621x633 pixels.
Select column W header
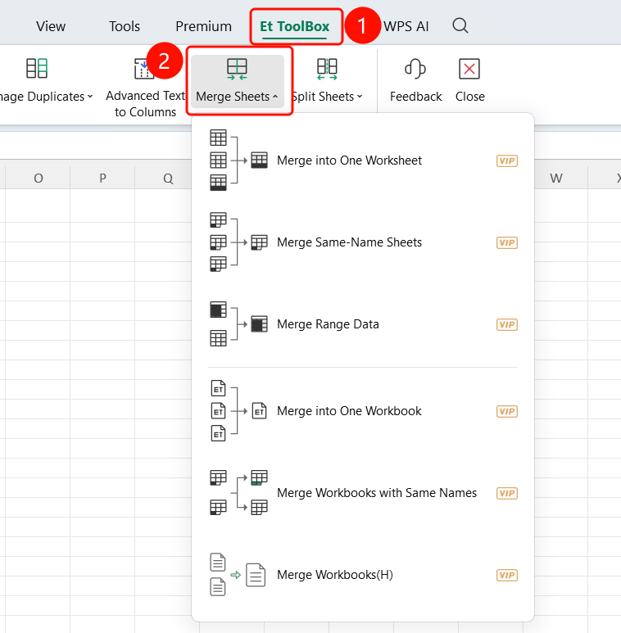click(556, 178)
